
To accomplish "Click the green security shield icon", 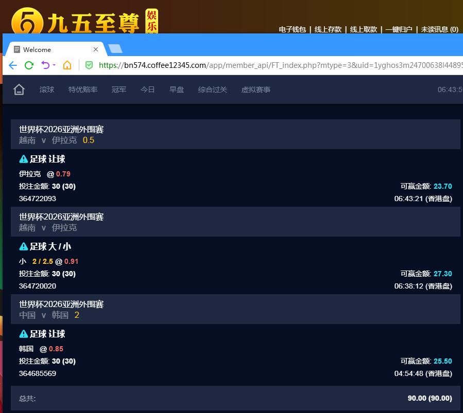I will (x=89, y=65).
